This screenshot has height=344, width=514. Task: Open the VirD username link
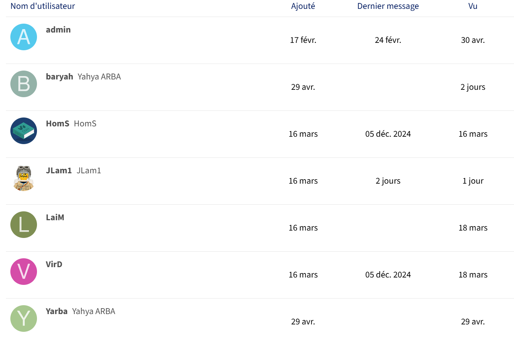click(54, 264)
